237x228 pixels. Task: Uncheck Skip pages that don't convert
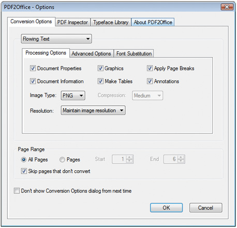pos(24,171)
